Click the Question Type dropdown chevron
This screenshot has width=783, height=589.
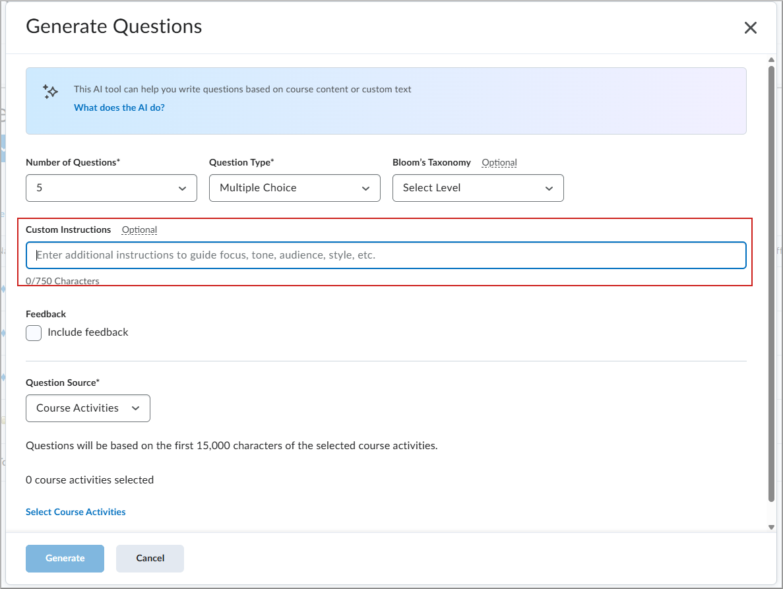[x=366, y=188]
